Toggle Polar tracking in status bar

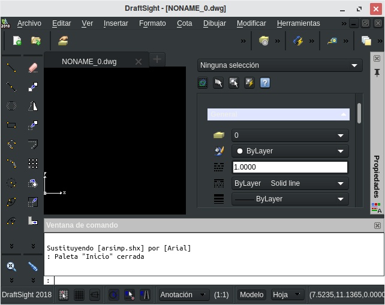click(x=114, y=295)
